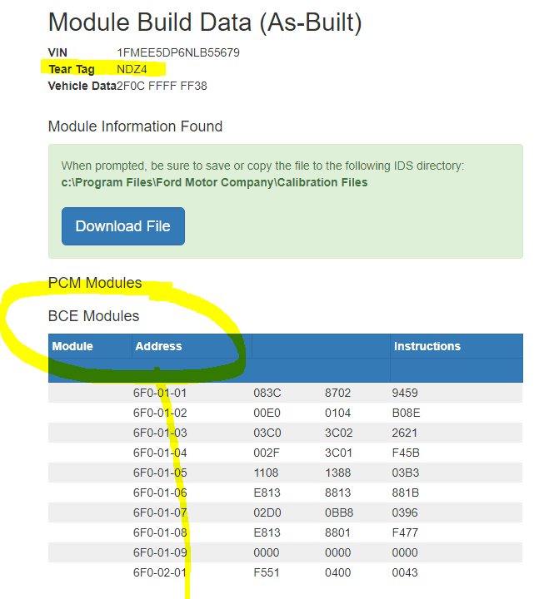The width and height of the screenshot is (549, 599).
Task: Click the Vehicle Data hex value
Action: pyautogui.click(x=162, y=86)
